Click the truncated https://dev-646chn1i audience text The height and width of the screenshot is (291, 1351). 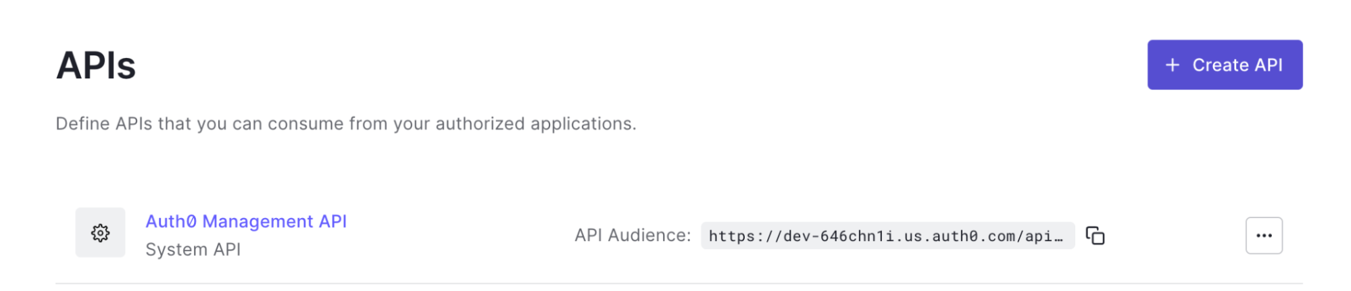886,236
